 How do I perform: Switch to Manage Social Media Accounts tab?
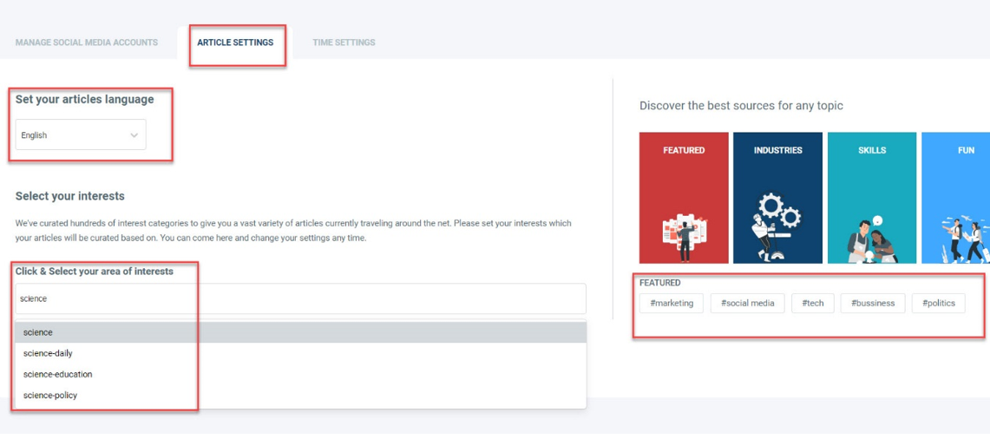87,43
